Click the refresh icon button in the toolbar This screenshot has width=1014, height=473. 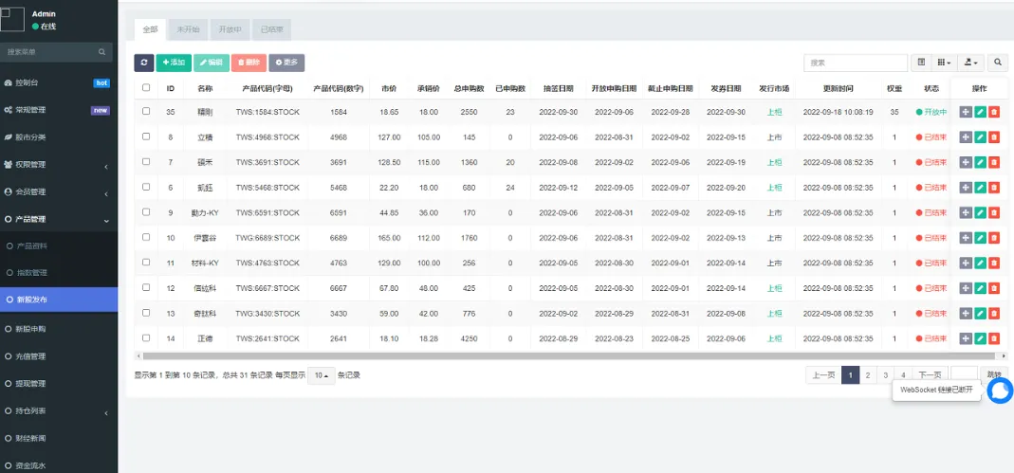pos(144,63)
